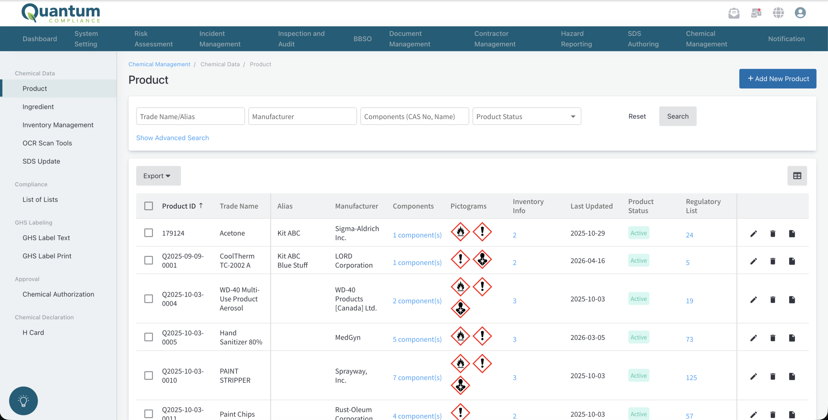Click the Product ID sort arrow
828x420 pixels.
click(201, 205)
